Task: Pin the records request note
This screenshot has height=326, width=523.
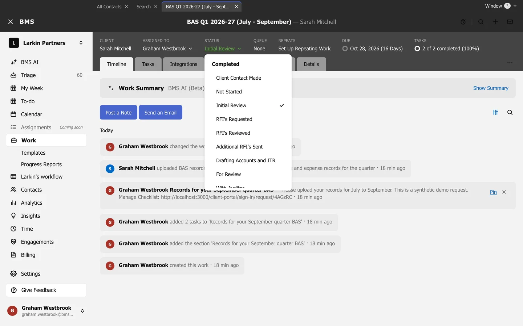Action: pos(493,192)
